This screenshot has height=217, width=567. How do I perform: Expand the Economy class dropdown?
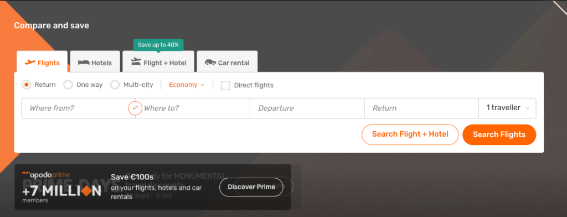coord(187,85)
